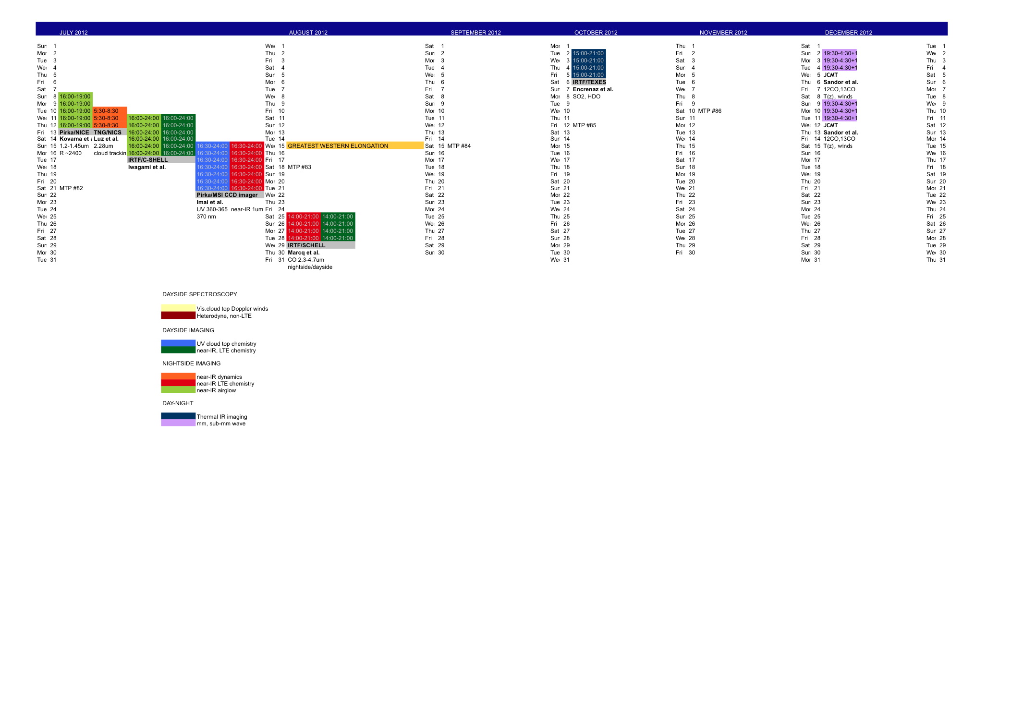Select the JULY 2012 header
Screen dimensions: 1011x714
[73, 33]
